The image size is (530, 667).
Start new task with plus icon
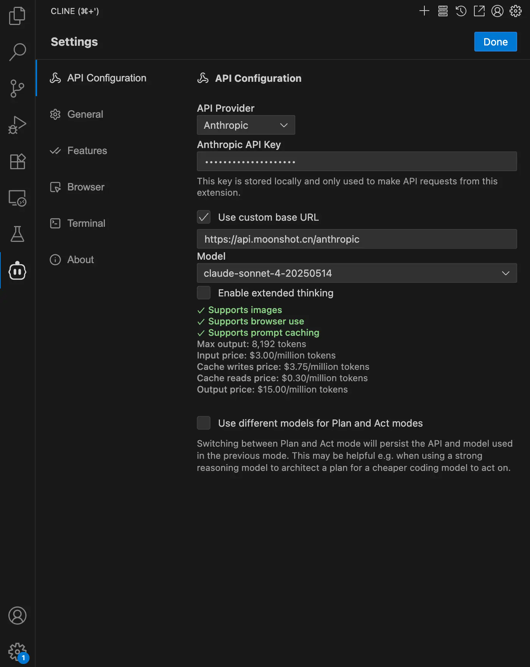coord(424,11)
